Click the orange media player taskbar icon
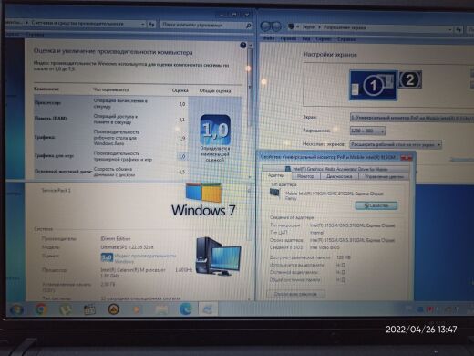 coord(137,309)
